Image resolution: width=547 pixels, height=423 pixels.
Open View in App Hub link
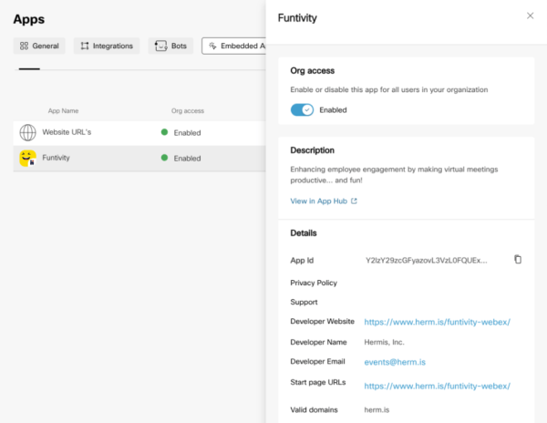(318, 201)
